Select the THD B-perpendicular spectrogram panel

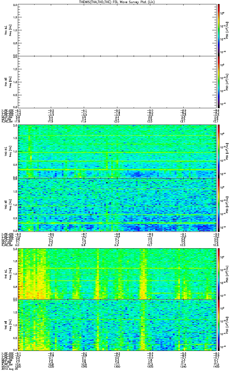pyautogui.click(x=117, y=151)
